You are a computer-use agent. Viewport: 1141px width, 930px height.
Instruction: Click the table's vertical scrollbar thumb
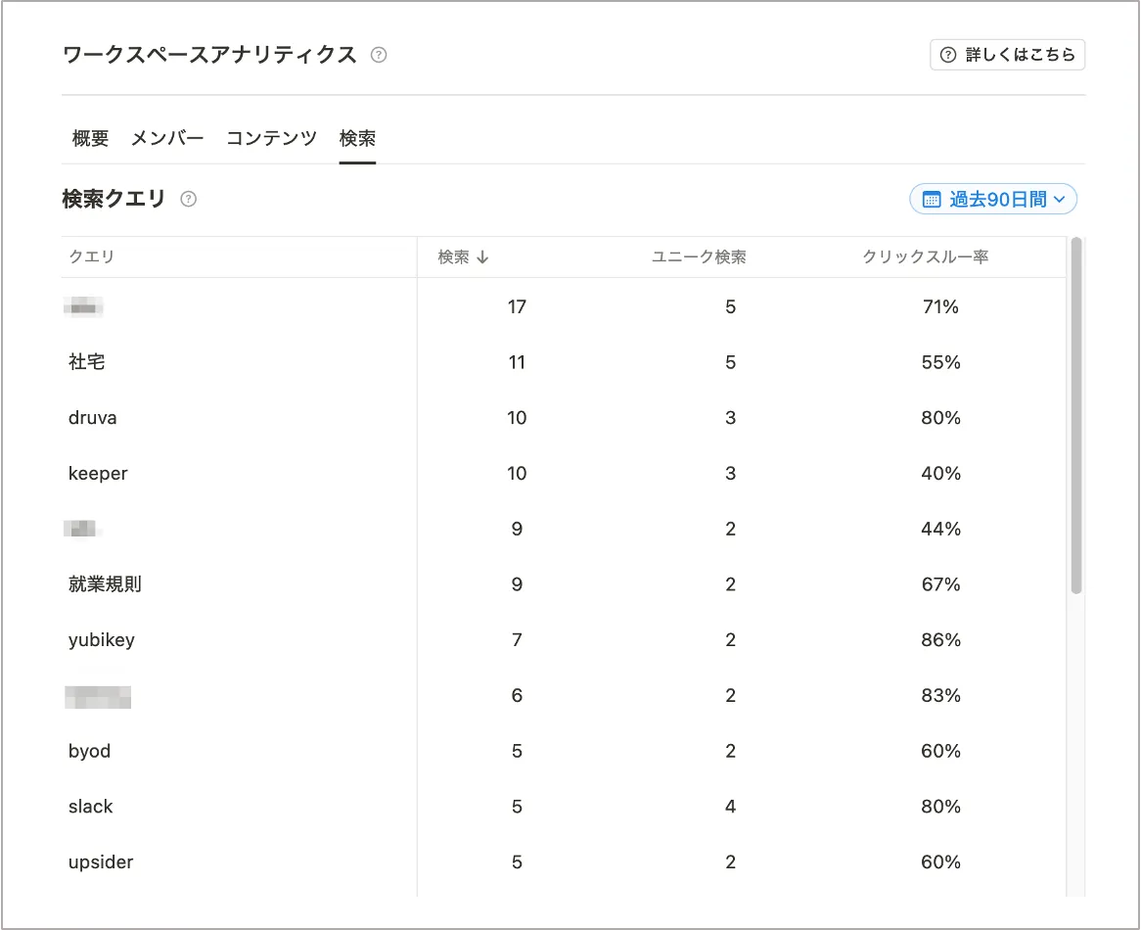[x=1076, y=415]
